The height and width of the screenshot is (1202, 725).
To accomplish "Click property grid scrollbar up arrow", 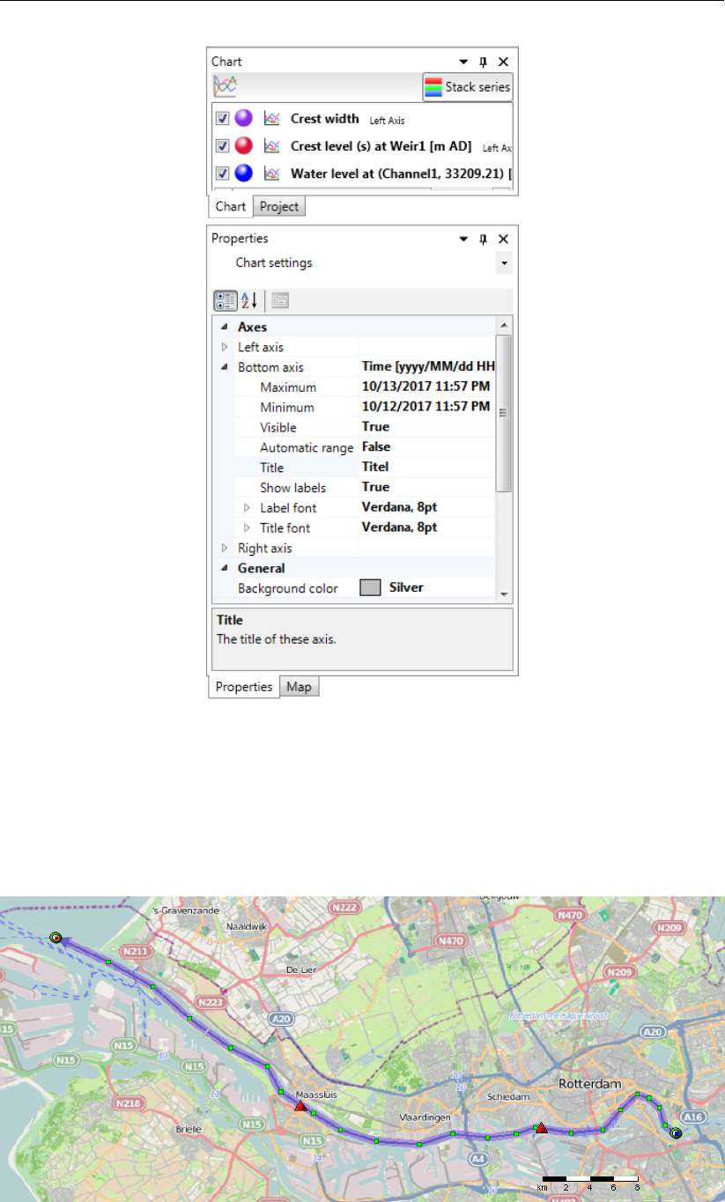I will 504,325.
